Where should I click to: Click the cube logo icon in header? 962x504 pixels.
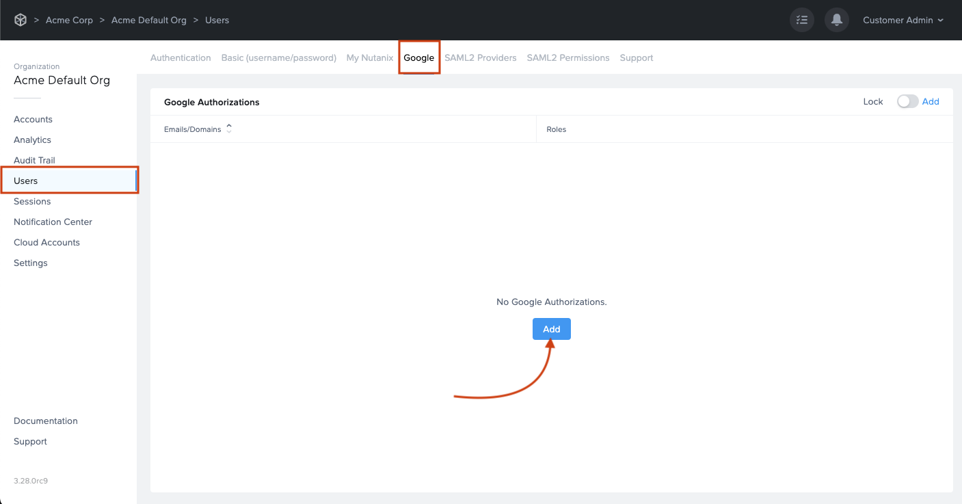click(21, 21)
